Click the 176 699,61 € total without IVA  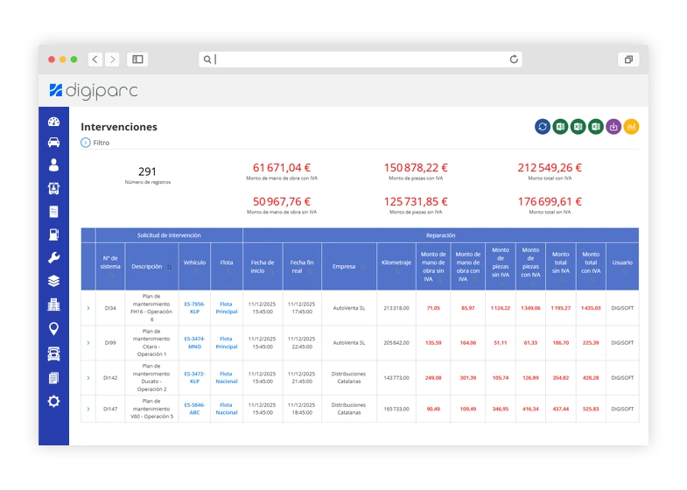click(x=550, y=201)
